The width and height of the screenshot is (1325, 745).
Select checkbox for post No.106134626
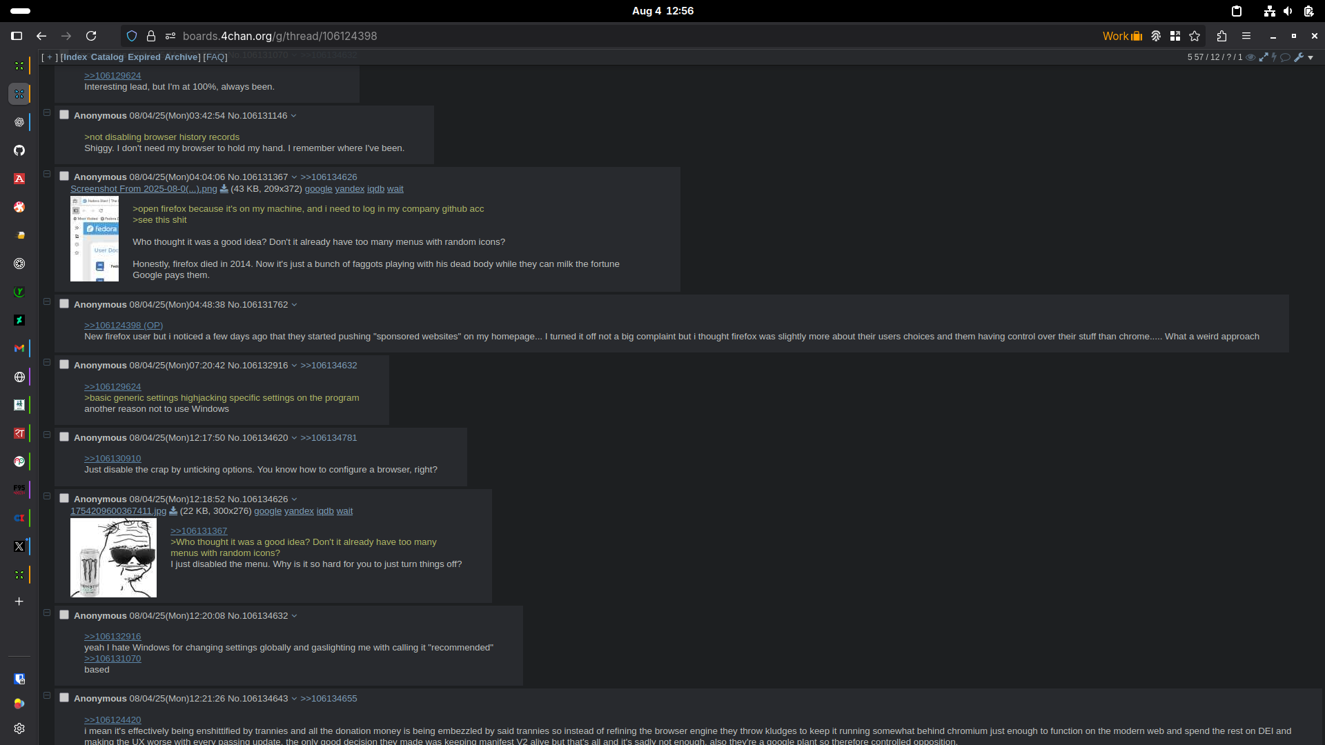pyautogui.click(x=64, y=498)
